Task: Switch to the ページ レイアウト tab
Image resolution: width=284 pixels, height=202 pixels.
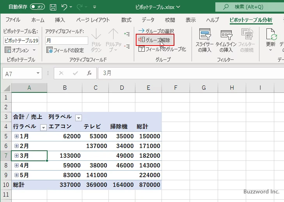Action: pos(93,20)
